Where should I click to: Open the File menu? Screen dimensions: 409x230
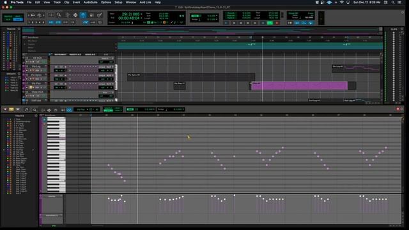point(29,3)
